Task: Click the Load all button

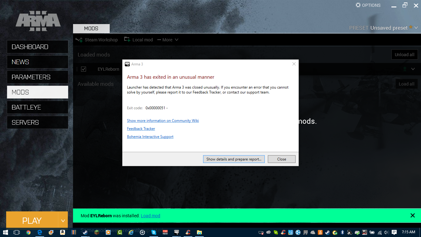Action: (407, 84)
